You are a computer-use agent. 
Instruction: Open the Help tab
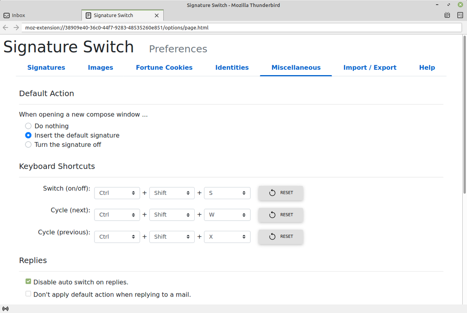[427, 68]
